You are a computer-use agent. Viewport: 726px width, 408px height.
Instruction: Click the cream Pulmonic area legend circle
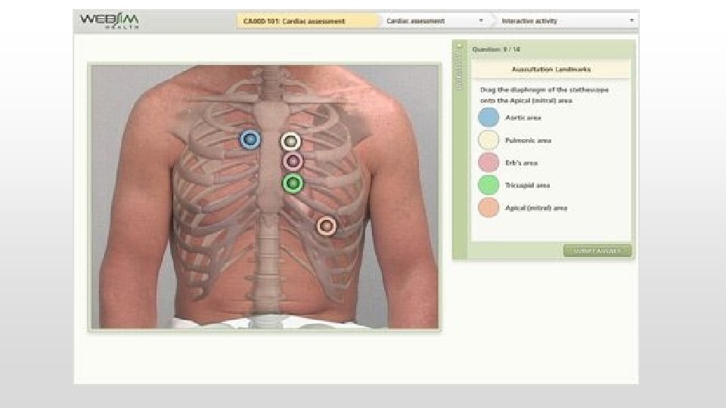coord(489,141)
